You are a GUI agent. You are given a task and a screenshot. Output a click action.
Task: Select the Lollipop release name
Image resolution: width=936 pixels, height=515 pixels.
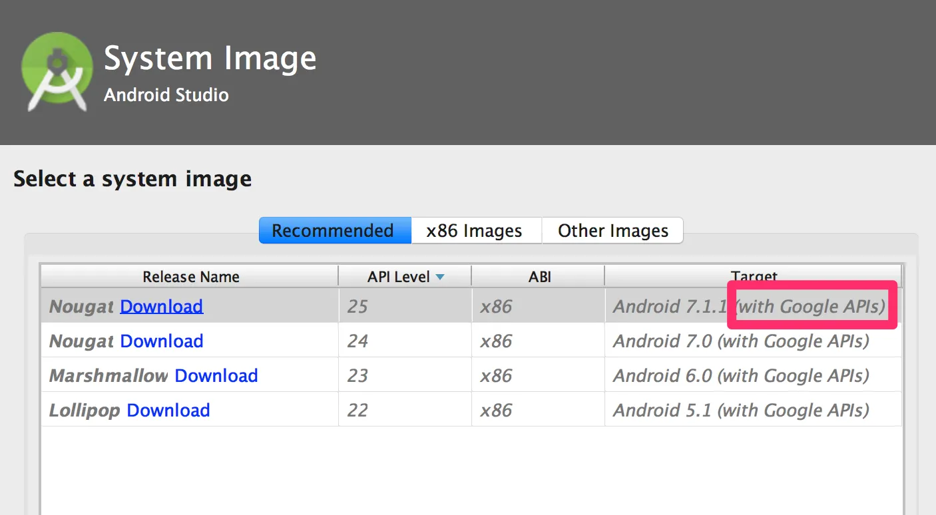point(85,411)
